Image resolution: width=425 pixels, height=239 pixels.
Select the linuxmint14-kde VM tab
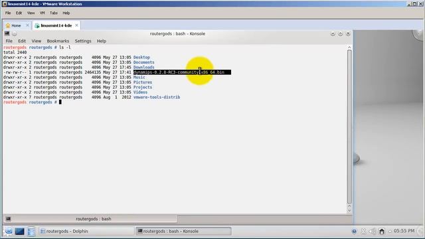pos(56,25)
